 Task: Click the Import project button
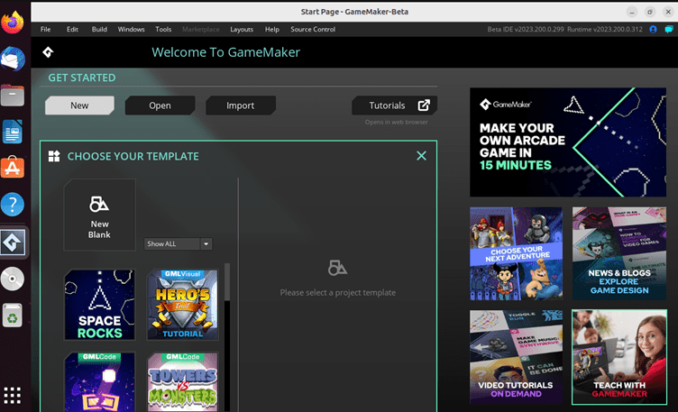241,105
